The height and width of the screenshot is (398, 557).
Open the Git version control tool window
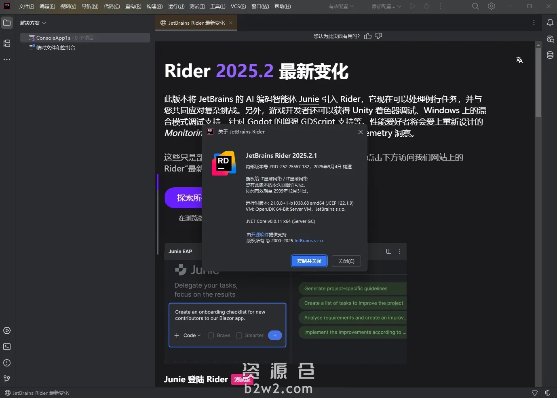[x=7, y=379]
